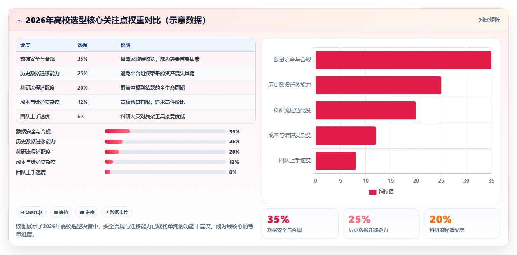Viewport: 517px width, 255px height.
Task: Click the 数据安全与合规 progress bar
Action: pos(165,131)
